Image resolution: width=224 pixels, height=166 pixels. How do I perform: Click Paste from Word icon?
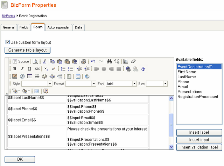75,61
